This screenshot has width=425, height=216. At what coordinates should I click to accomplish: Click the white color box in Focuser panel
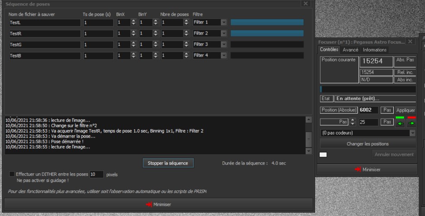click(323, 155)
